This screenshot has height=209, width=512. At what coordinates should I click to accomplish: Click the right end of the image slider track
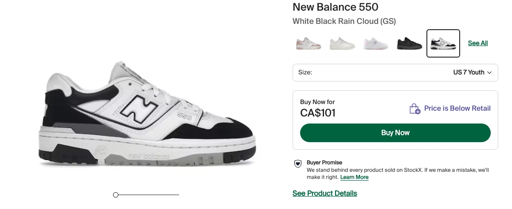pos(178,195)
